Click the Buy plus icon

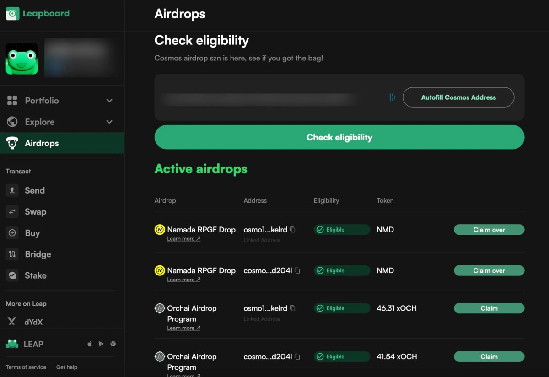(12, 233)
